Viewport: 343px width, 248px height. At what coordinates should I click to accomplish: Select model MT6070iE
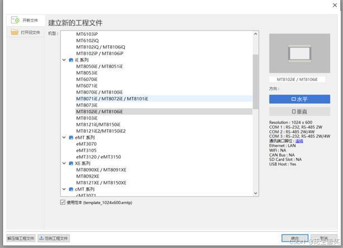[x=87, y=79]
